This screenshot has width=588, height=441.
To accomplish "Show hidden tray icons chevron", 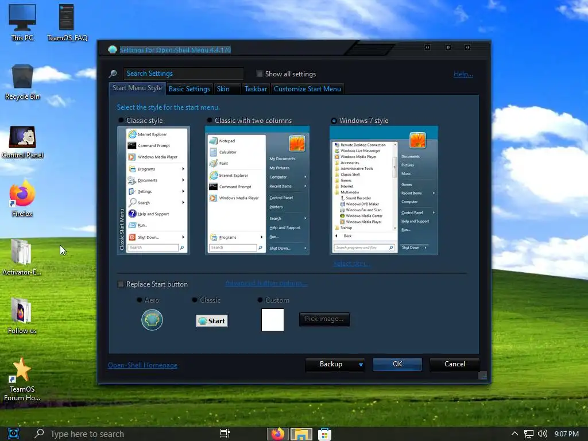I will [x=514, y=434].
